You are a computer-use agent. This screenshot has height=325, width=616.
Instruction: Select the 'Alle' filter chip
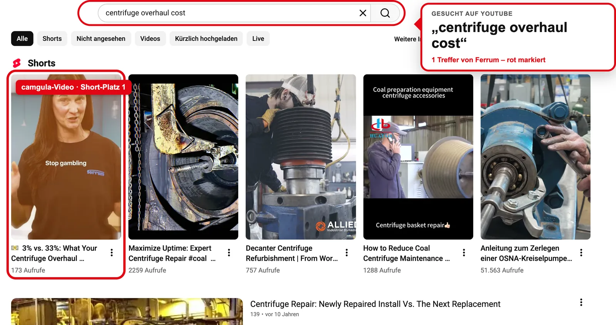pos(22,39)
